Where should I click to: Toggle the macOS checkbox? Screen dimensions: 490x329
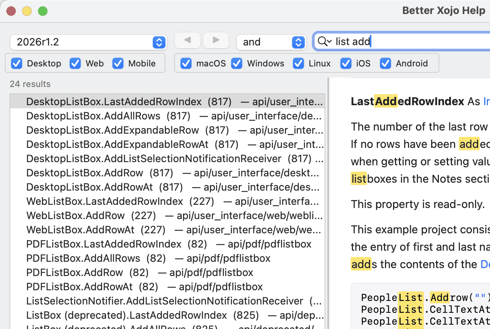[186, 63]
